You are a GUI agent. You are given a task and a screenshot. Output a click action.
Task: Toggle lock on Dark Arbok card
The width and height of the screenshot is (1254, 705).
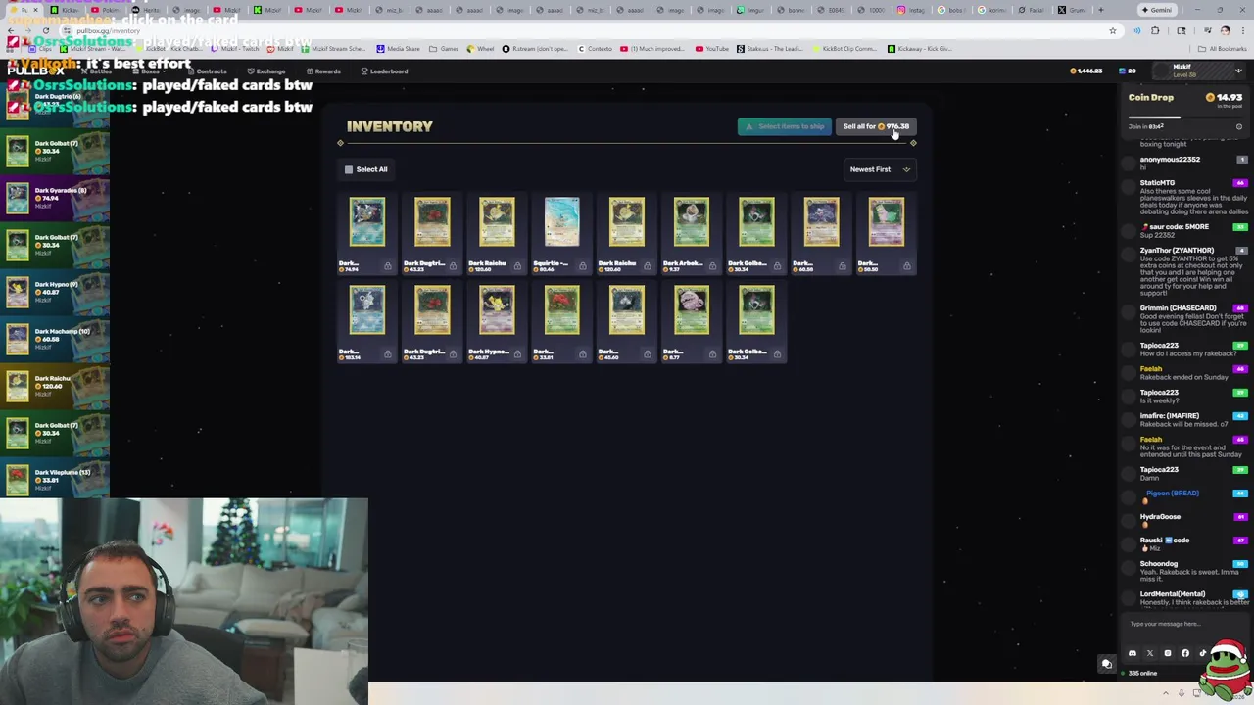712,266
